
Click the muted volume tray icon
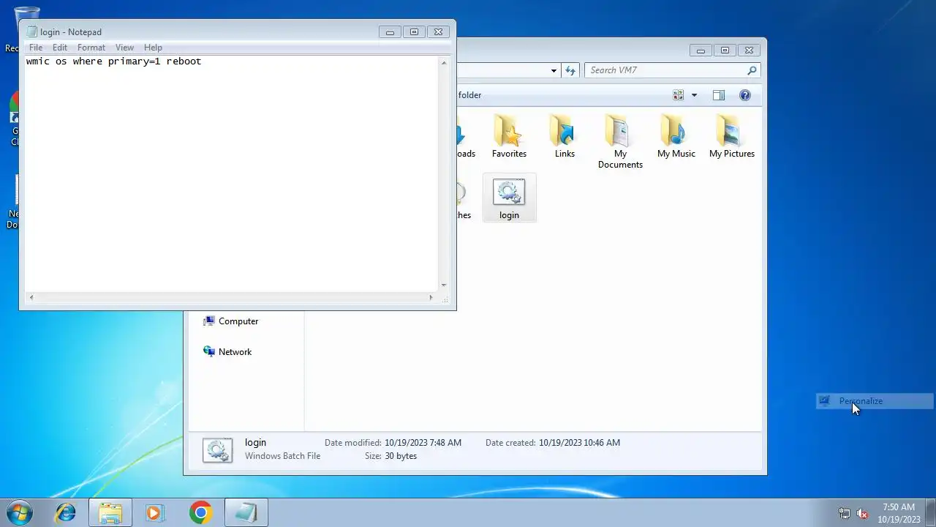point(863,514)
